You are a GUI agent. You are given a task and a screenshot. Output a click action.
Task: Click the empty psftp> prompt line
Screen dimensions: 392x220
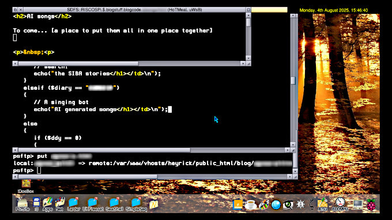tap(27, 170)
